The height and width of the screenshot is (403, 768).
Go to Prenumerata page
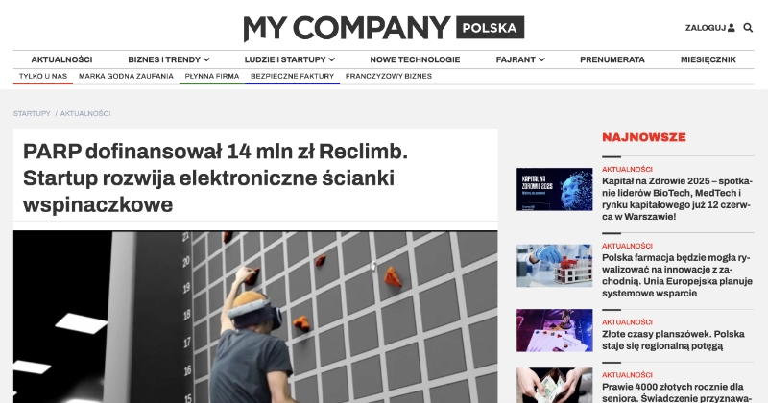[612, 59]
